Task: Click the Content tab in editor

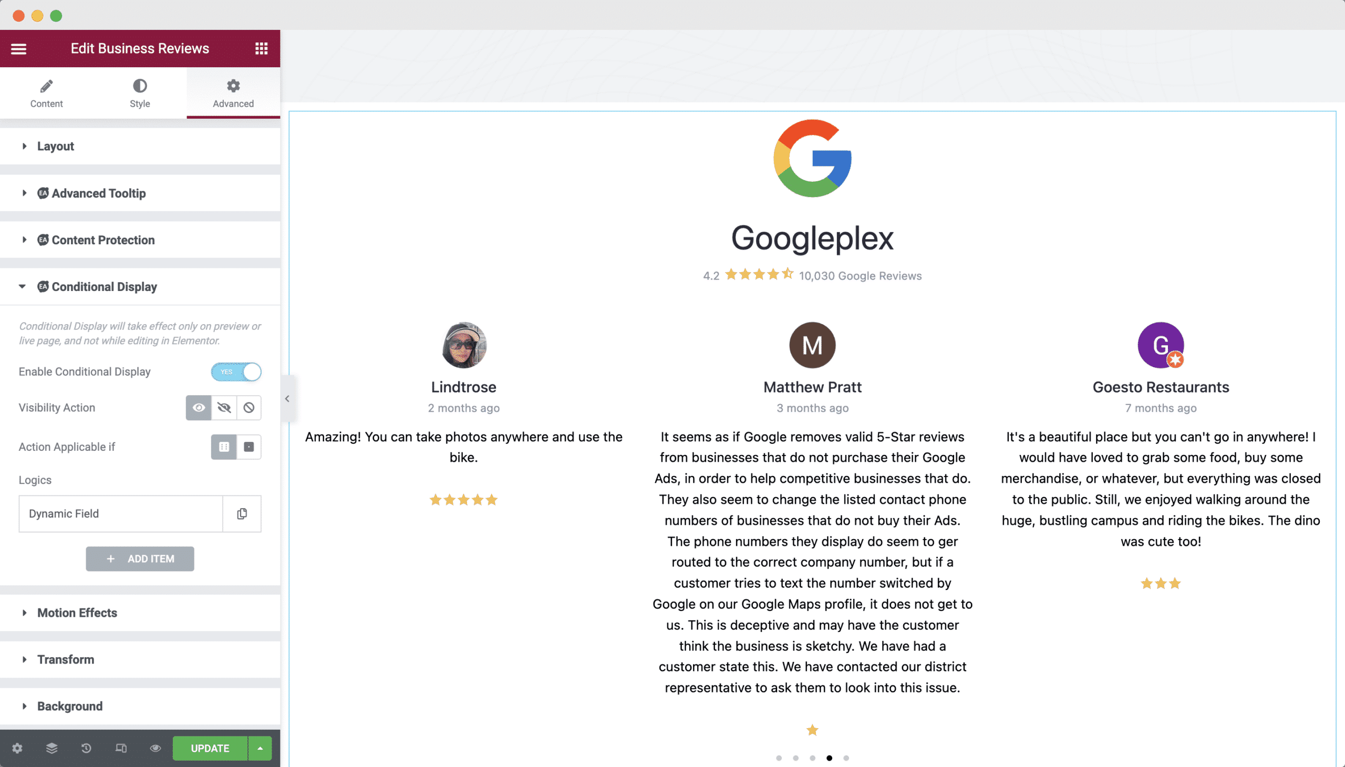Action: (x=46, y=92)
